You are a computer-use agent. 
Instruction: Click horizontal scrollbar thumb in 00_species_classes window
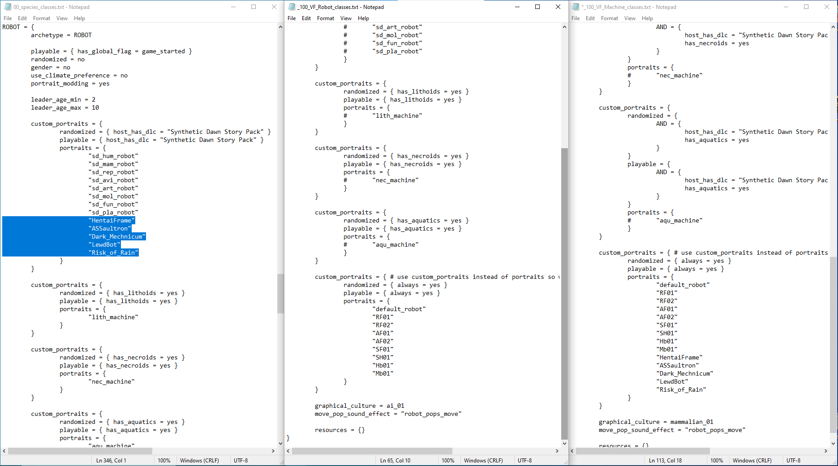tap(80, 451)
